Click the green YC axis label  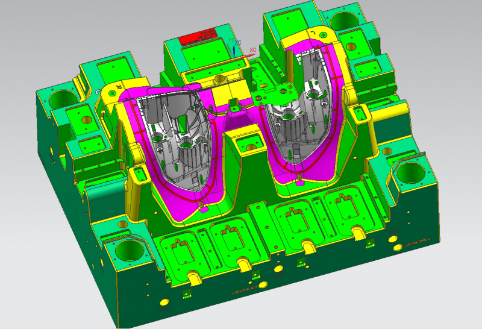231,40
